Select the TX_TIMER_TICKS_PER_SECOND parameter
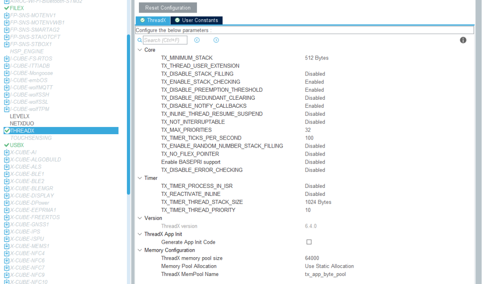 (201, 138)
